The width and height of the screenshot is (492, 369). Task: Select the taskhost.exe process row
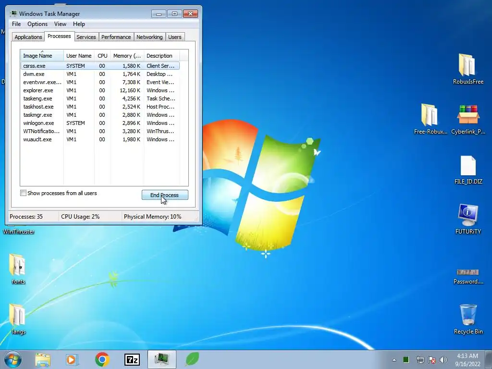[x=100, y=107]
